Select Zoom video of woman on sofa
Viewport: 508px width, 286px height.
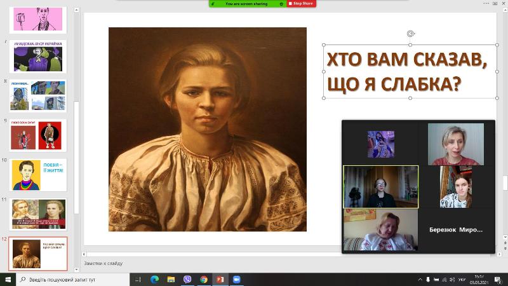[380, 229]
